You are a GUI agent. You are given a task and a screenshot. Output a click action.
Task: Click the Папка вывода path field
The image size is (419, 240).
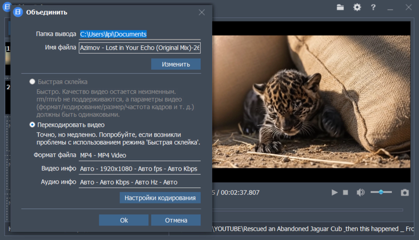(140, 34)
